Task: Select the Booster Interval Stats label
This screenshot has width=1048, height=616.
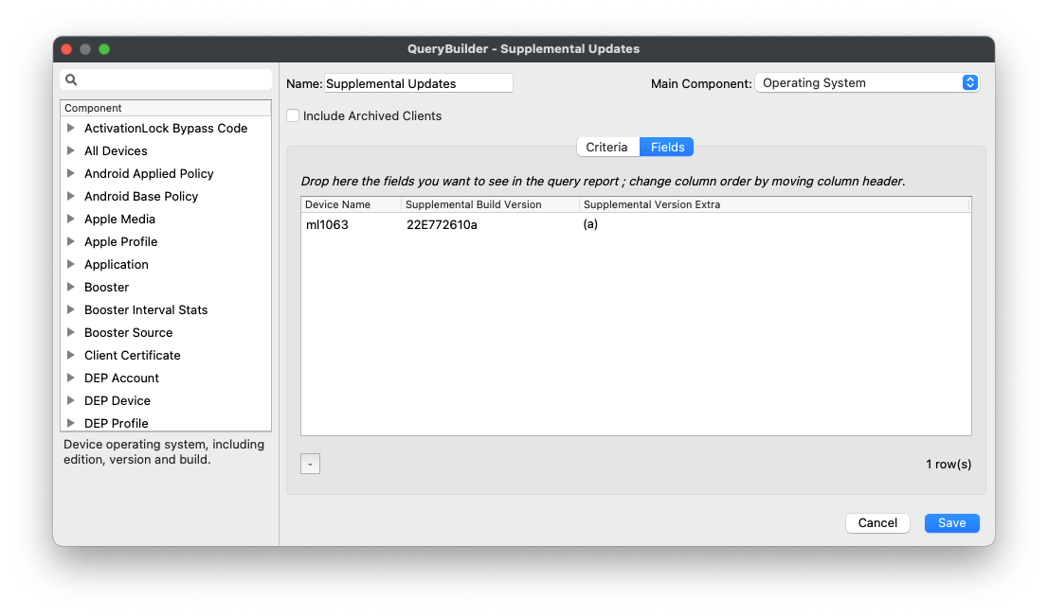Action: [x=146, y=309]
